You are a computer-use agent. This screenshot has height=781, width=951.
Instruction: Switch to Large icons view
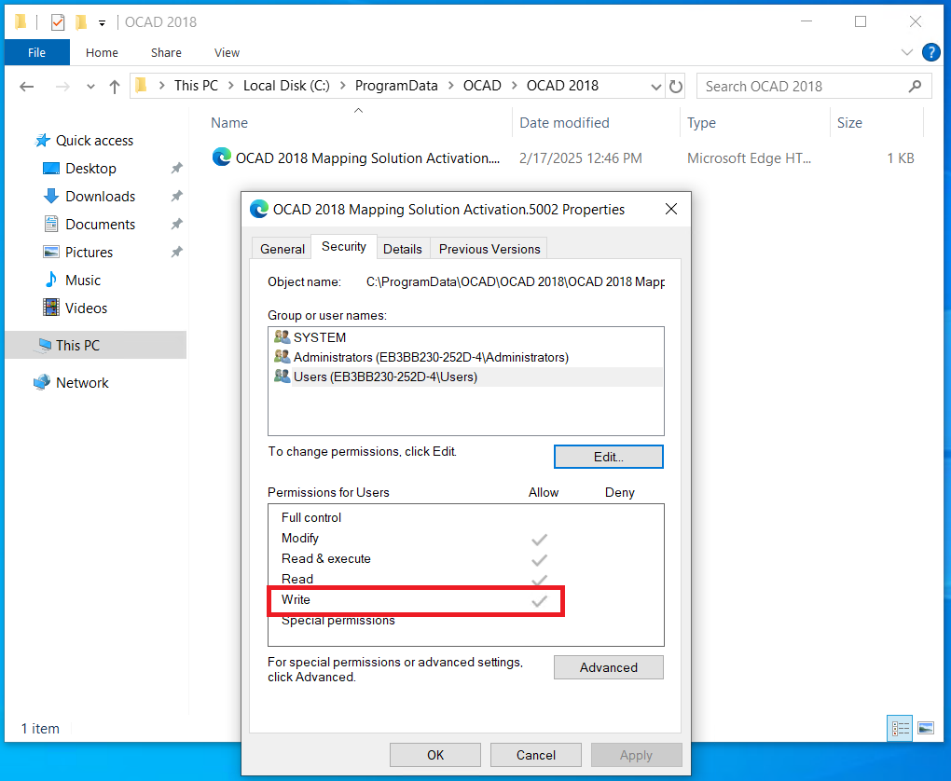pos(926,728)
